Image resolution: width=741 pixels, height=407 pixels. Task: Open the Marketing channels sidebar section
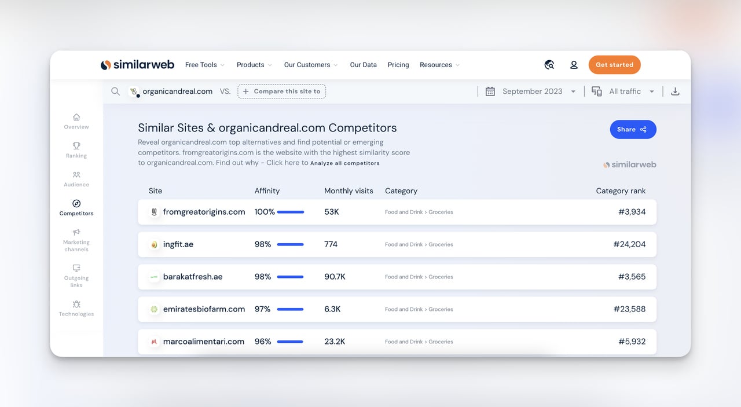click(x=76, y=241)
